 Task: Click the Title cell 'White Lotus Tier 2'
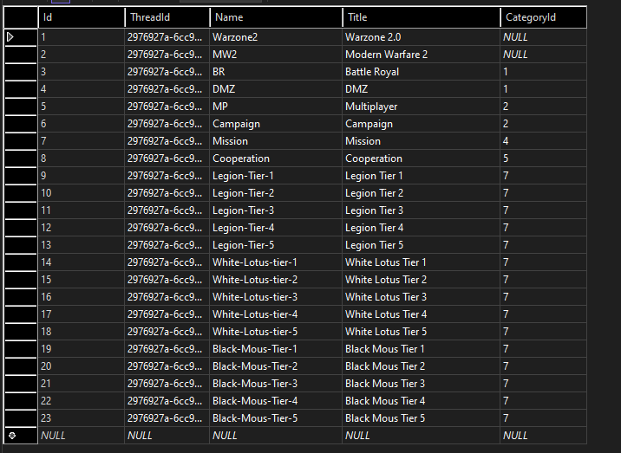(x=421, y=280)
